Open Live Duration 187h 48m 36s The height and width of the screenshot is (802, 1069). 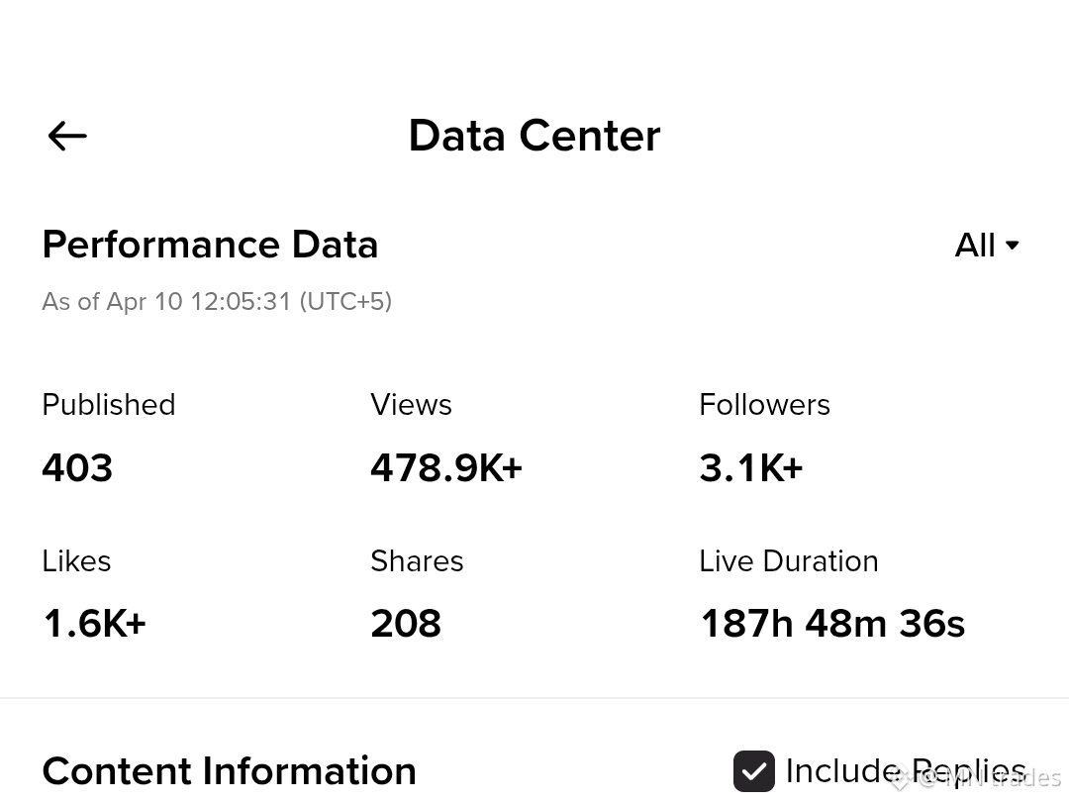click(x=832, y=624)
